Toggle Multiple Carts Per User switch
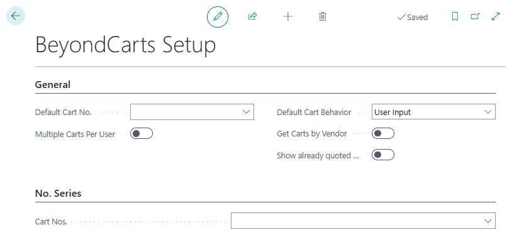524x242 pixels. (x=142, y=134)
